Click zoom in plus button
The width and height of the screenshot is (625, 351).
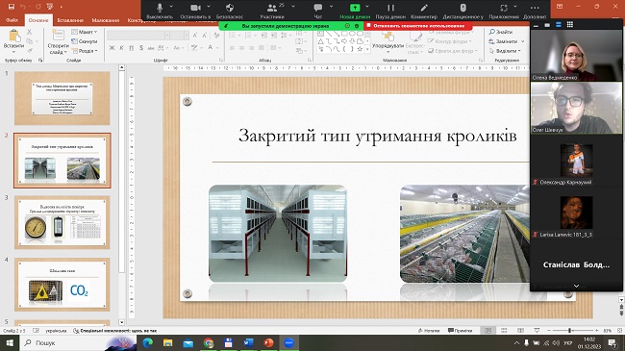click(x=596, y=330)
